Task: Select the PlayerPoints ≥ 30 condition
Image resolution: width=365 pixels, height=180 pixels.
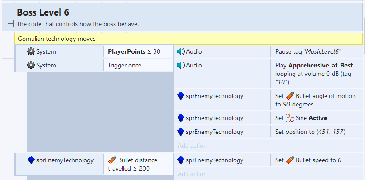Action: [134, 52]
